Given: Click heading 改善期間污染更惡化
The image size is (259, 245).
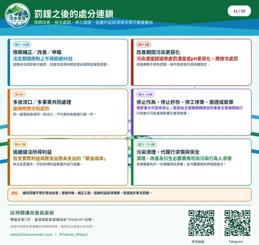Looking at the screenshot, I should click(158, 52).
